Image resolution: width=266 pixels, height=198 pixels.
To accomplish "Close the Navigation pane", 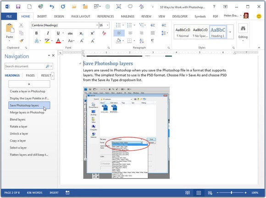I will coord(53,55).
